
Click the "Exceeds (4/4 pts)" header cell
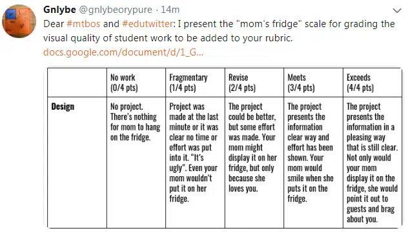[372, 83]
